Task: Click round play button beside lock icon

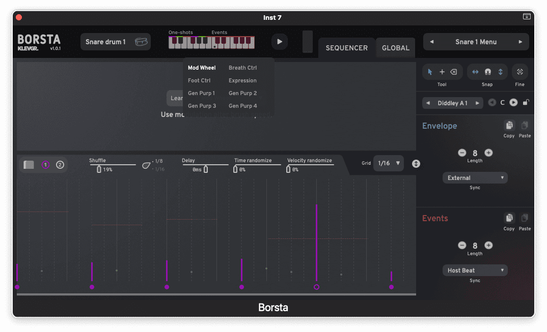Action: click(513, 102)
